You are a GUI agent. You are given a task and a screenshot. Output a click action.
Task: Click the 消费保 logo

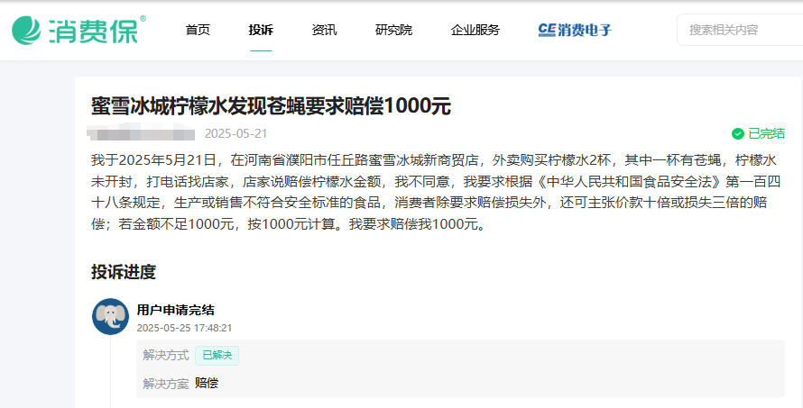[79, 30]
